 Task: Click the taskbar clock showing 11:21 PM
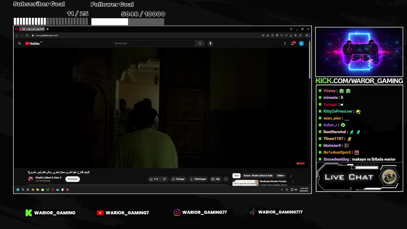[304, 190]
